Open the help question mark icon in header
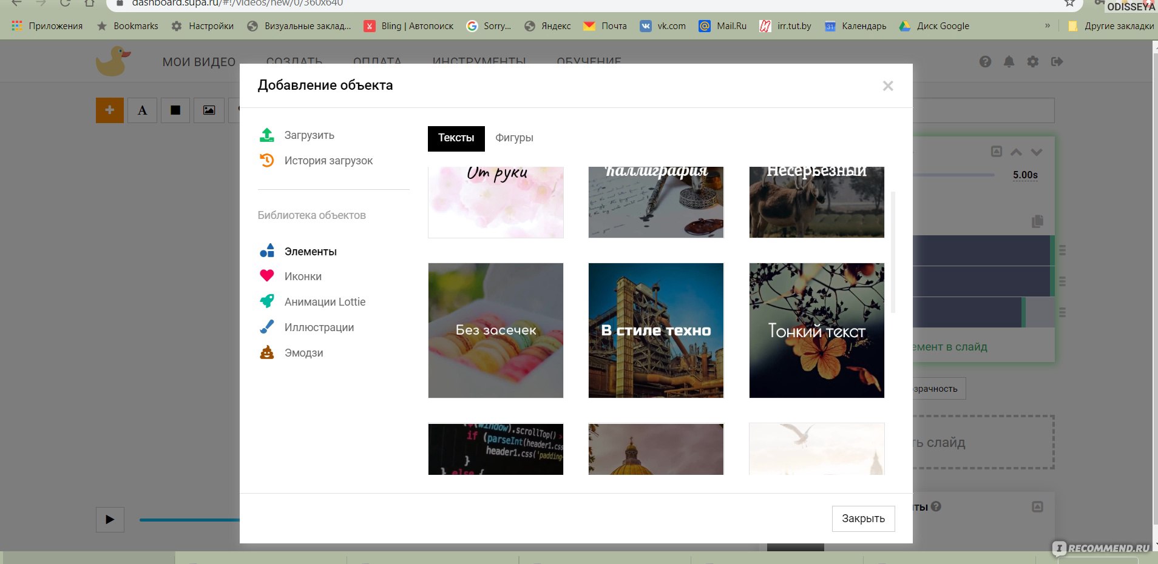The height and width of the screenshot is (564, 1158). pos(985,61)
